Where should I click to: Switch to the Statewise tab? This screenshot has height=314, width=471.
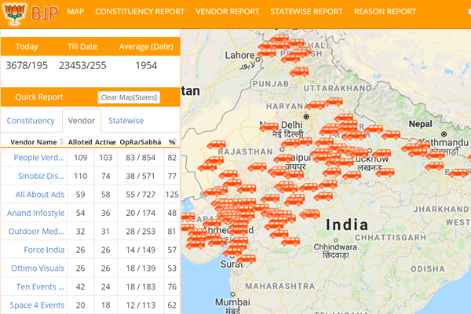coord(126,120)
